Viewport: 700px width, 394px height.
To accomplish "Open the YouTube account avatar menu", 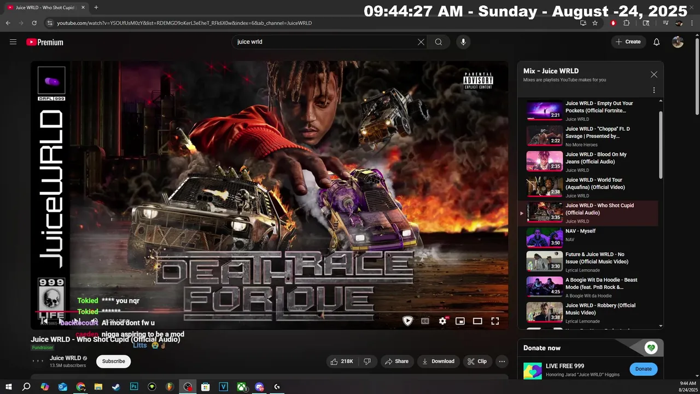I will (678, 42).
